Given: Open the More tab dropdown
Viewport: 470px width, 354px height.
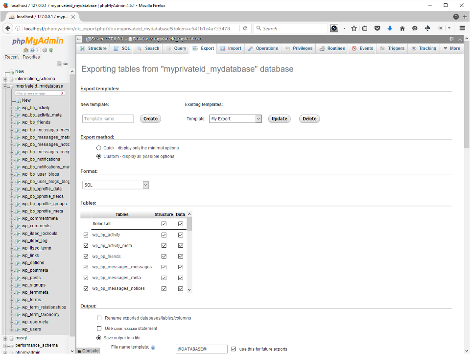Looking at the screenshot, I should tap(452, 48).
